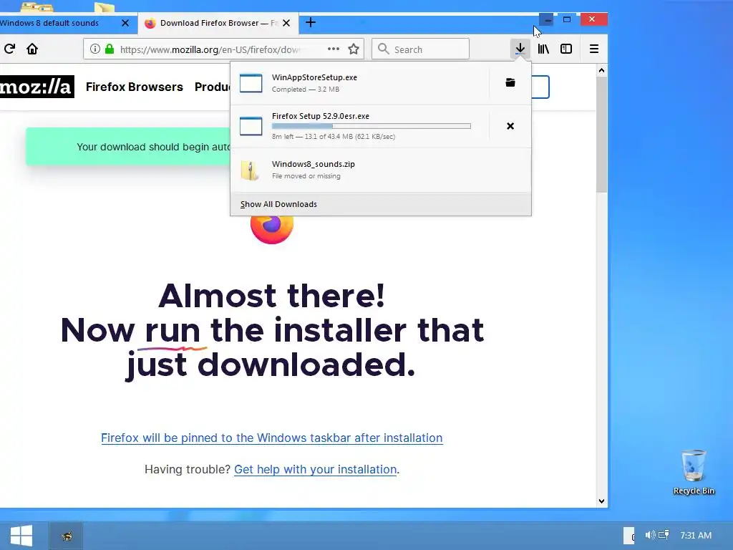Click the Firefox logo on the page
This screenshot has width=733, height=550.
(271, 229)
